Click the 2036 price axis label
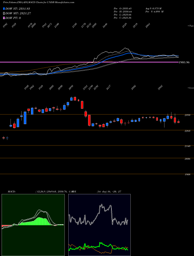 click(187, 159)
